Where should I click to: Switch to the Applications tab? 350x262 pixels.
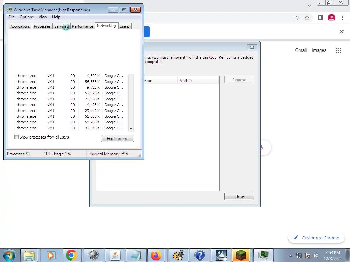[x=20, y=26]
